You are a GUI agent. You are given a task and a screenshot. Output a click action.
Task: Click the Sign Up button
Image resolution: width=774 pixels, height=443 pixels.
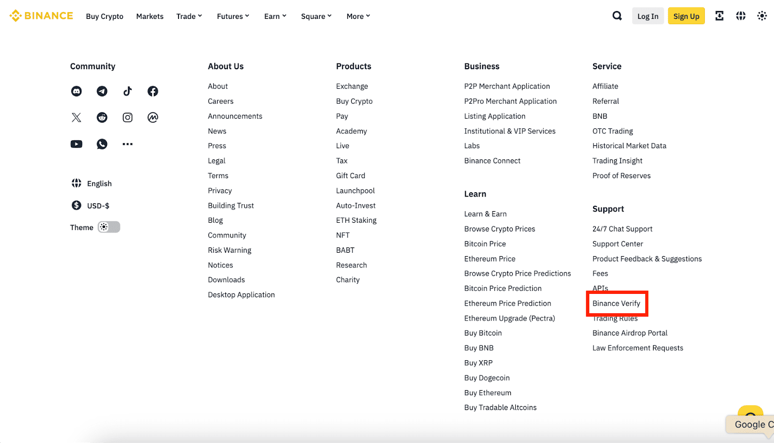click(686, 16)
